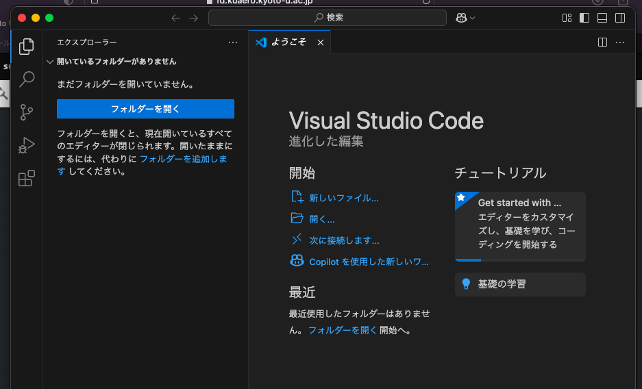Click フォルダーを開く link under 最近

[343, 330]
